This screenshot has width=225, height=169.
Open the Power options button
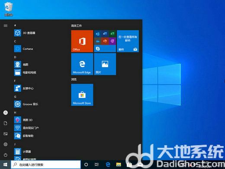(6, 155)
